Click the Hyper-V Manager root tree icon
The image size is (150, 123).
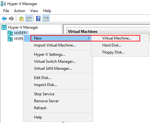[4, 27]
